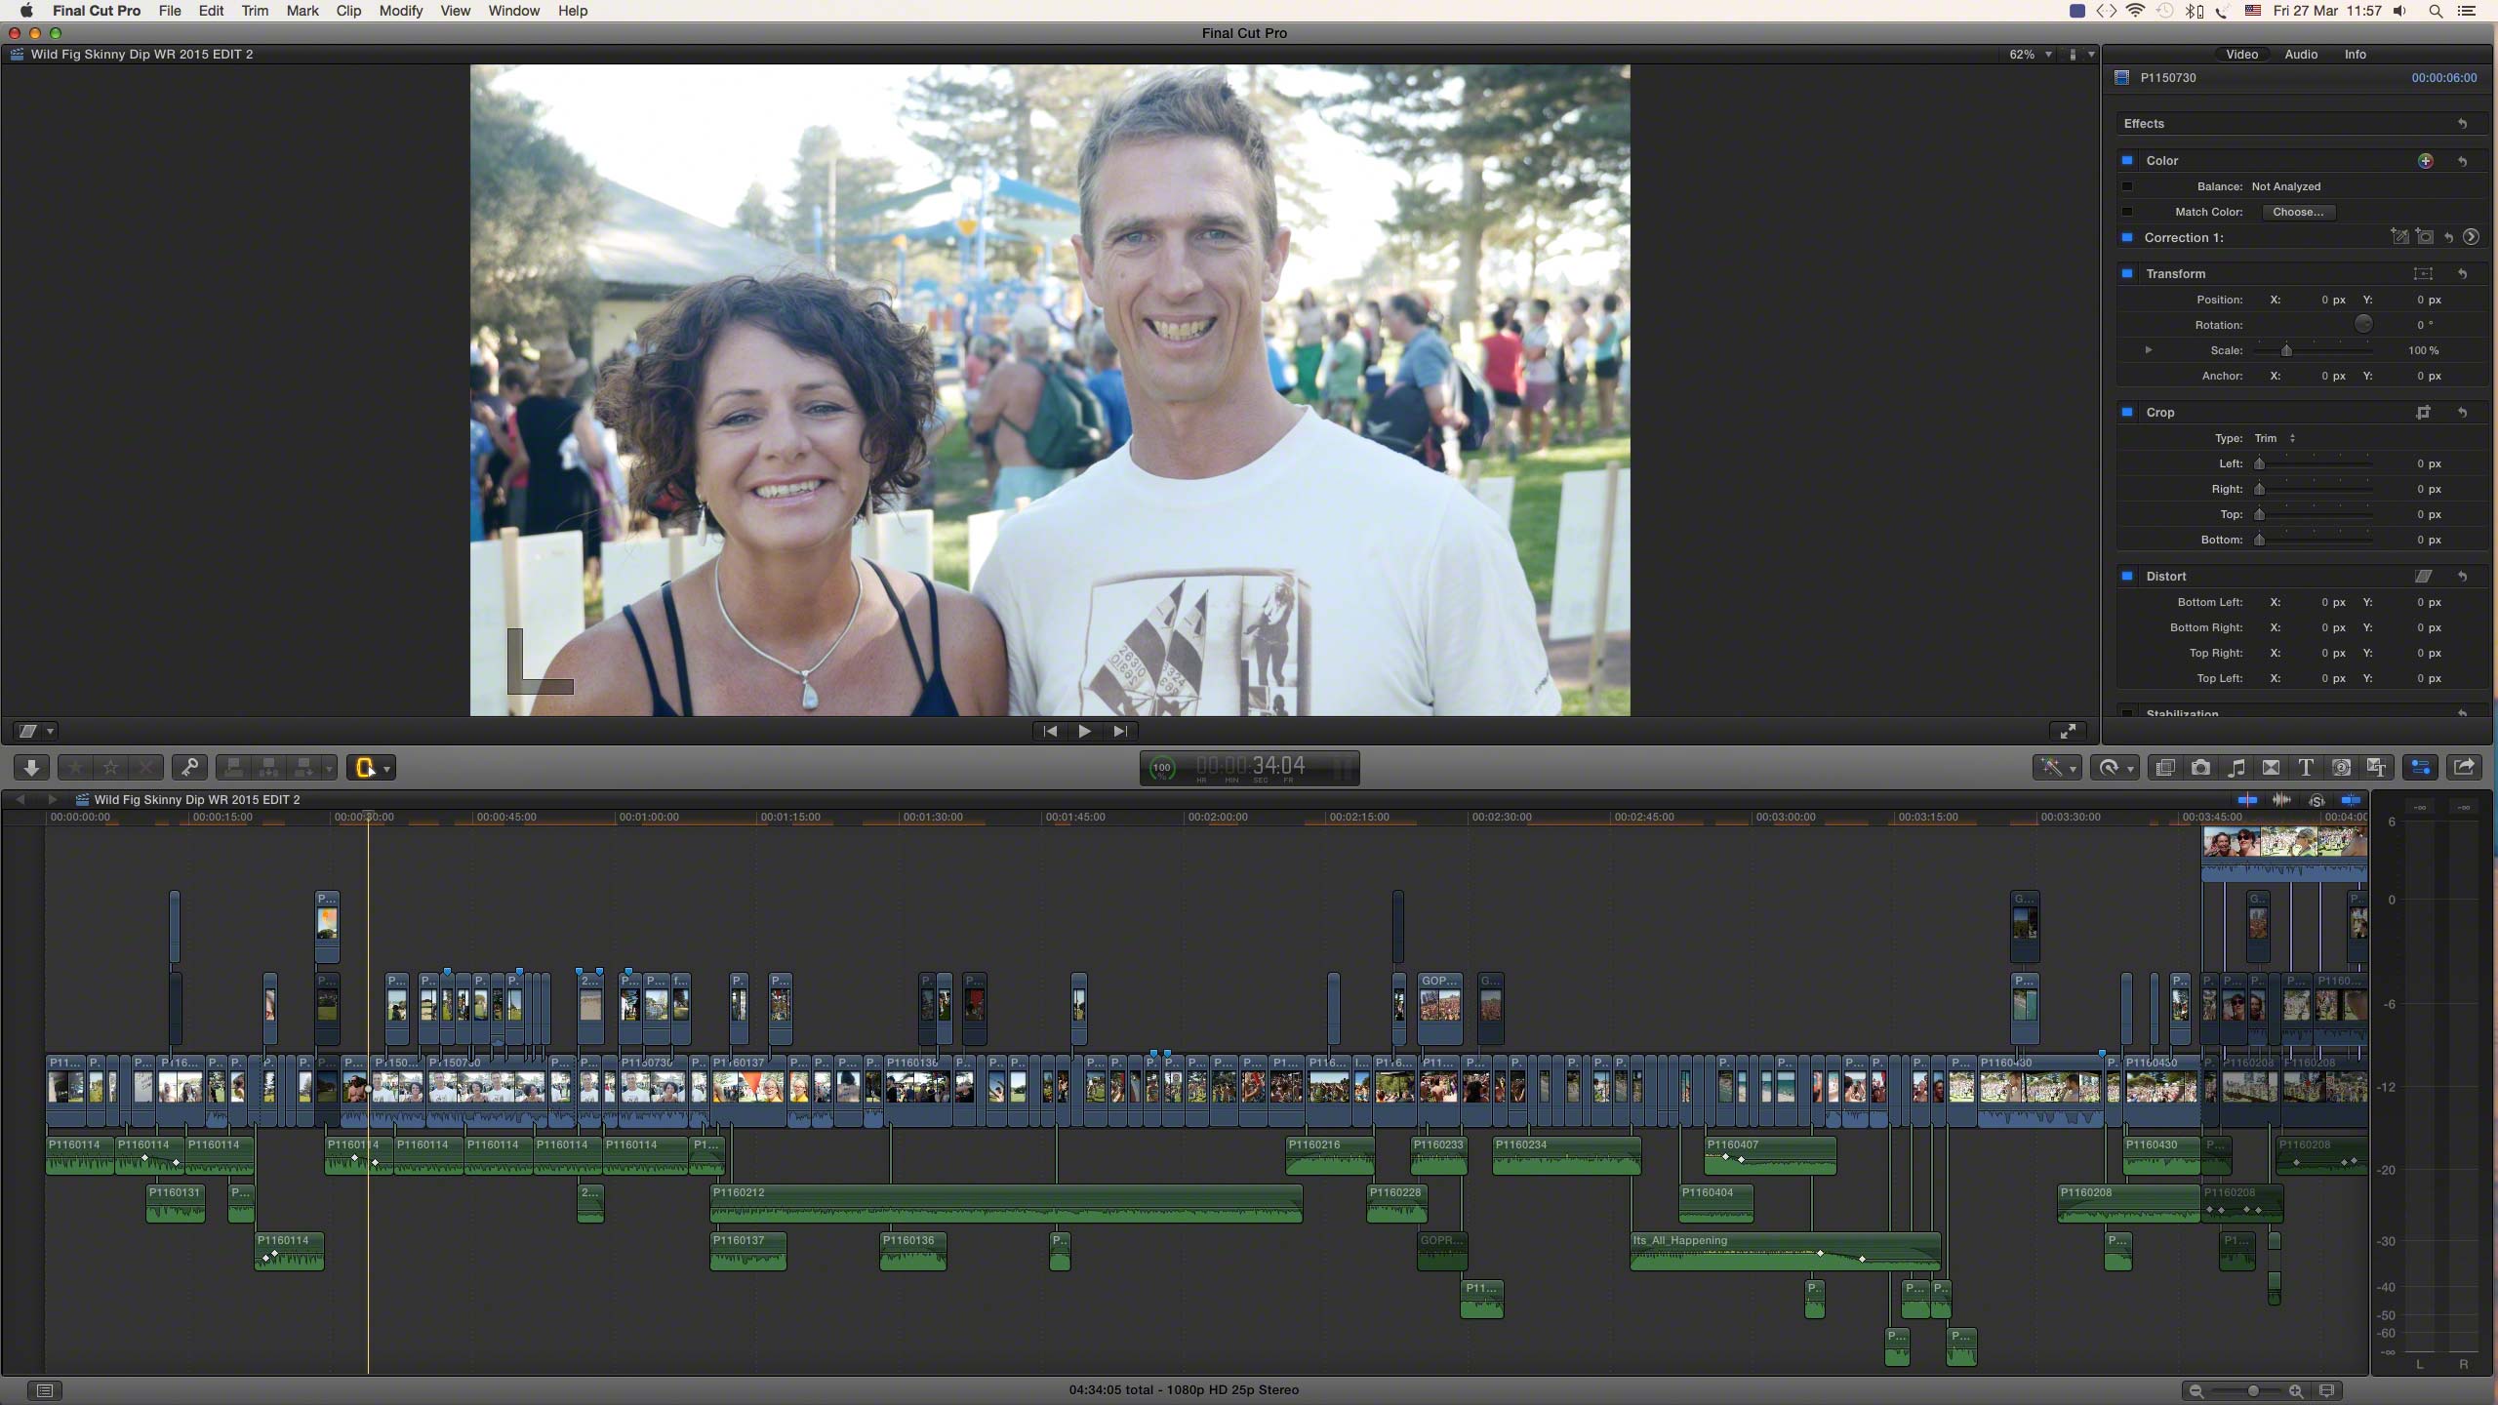Toggle timeline snapping
The image size is (2498, 1405).
pos(2351,800)
